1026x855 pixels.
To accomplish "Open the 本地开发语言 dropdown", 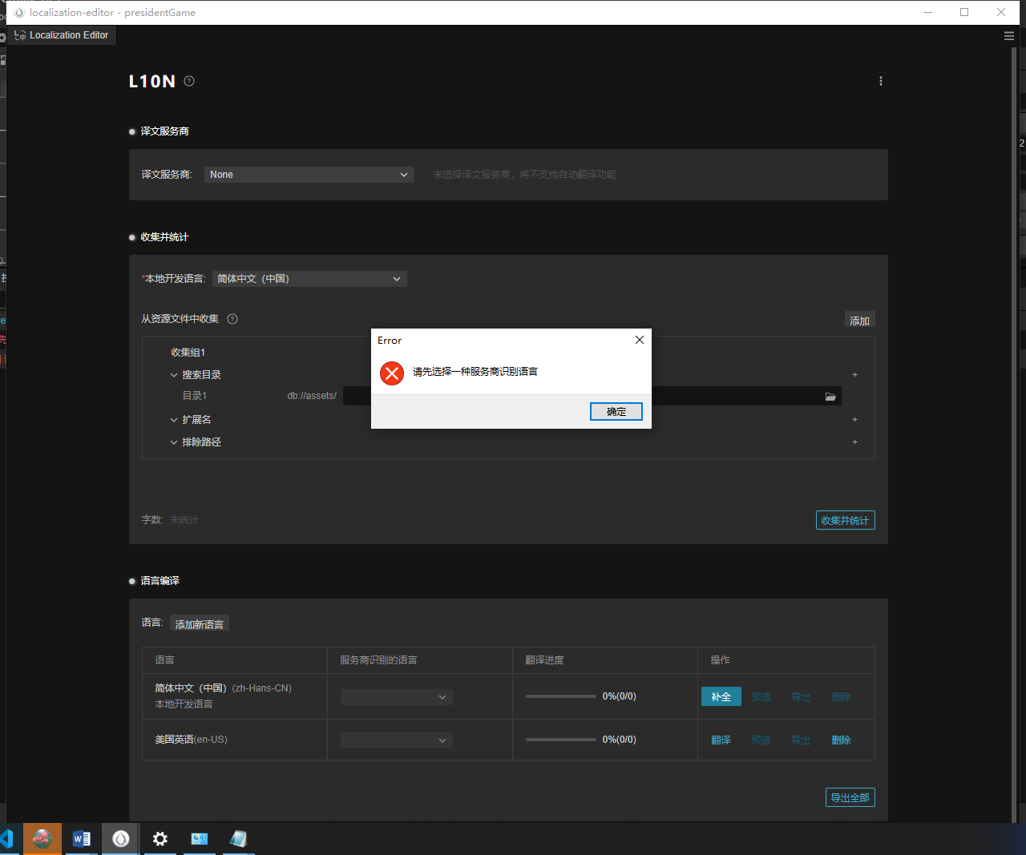I will coord(309,279).
